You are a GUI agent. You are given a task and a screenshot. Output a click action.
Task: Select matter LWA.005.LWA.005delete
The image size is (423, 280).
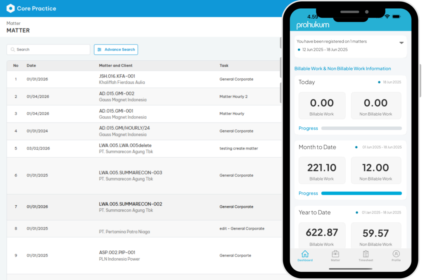125,146
